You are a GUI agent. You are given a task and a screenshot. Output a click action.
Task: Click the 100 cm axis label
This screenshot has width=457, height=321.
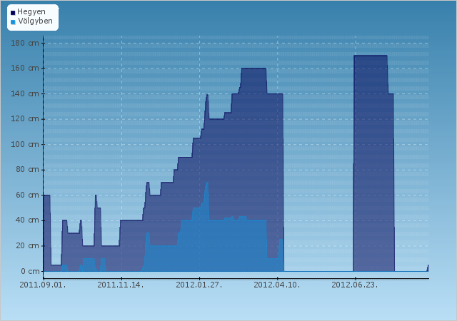pos(25,145)
